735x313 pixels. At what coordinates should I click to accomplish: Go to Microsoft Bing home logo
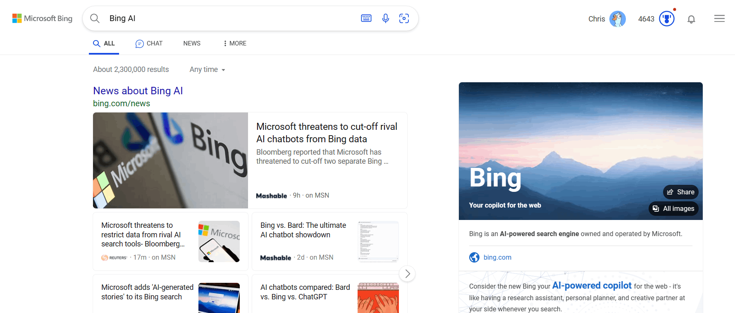click(x=42, y=18)
